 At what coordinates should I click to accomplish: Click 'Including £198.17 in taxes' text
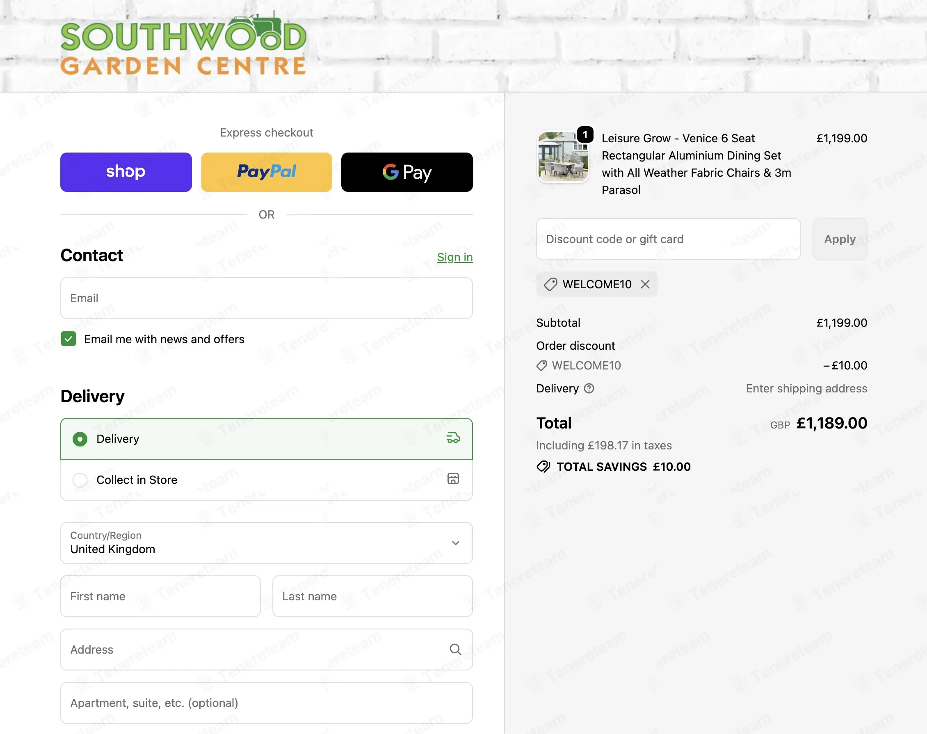pyautogui.click(x=604, y=446)
